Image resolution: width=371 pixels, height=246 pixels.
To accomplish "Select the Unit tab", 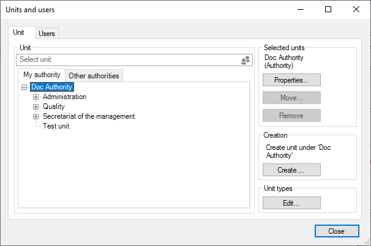I will coord(19,33).
